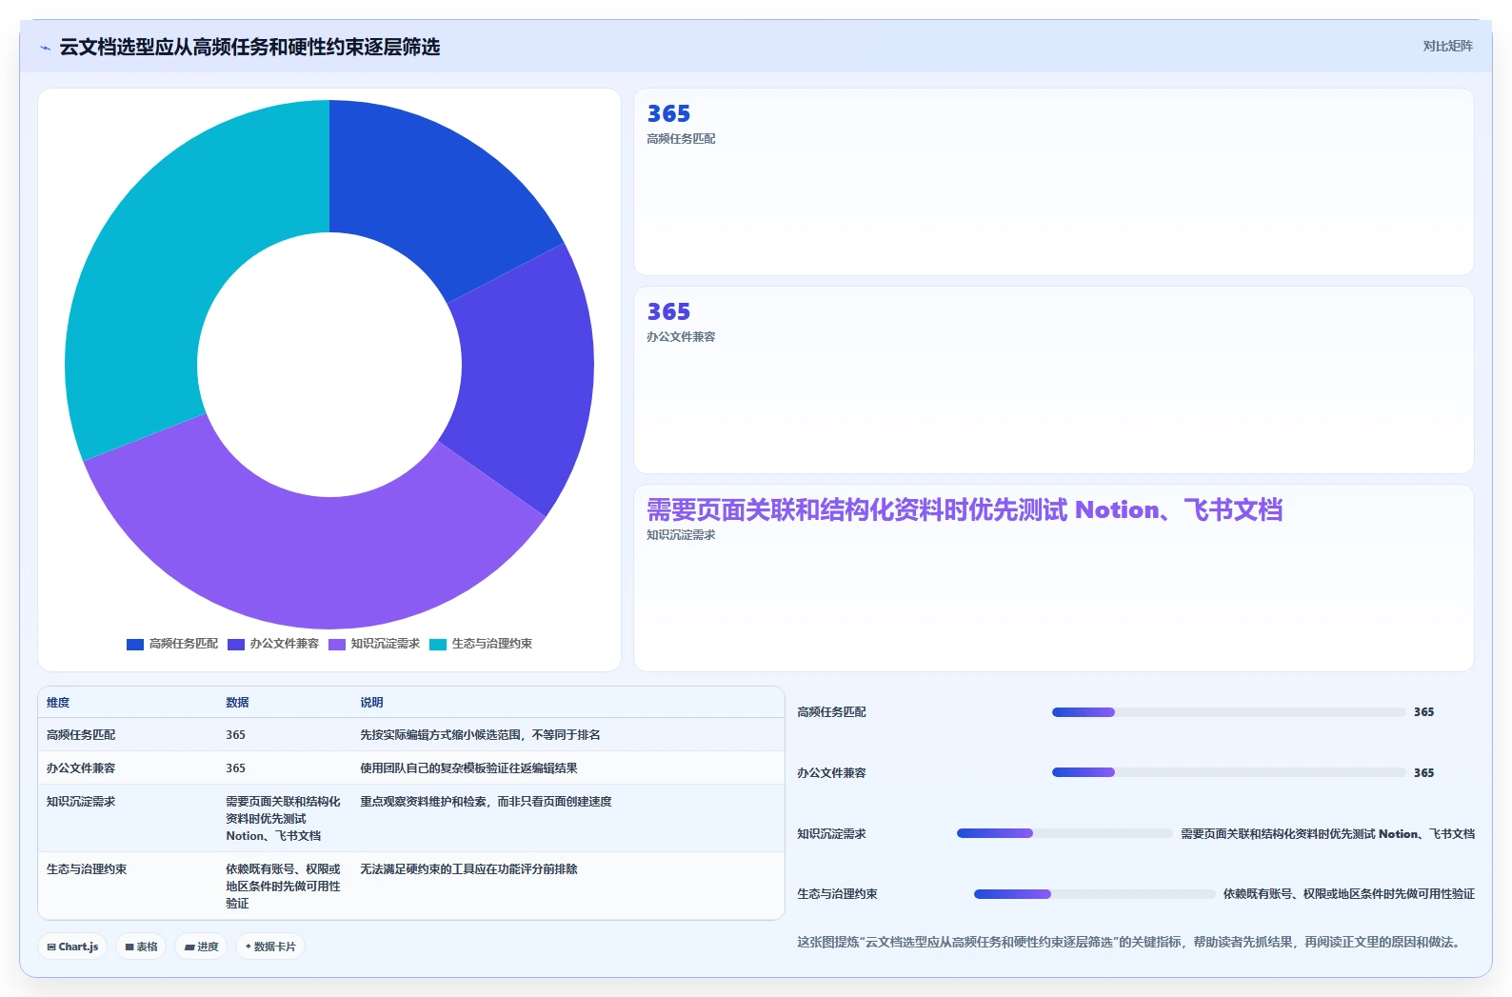1512x997 pixels.
Task: Click the 办公文件兼容 progress bar
Action: coord(1228,772)
